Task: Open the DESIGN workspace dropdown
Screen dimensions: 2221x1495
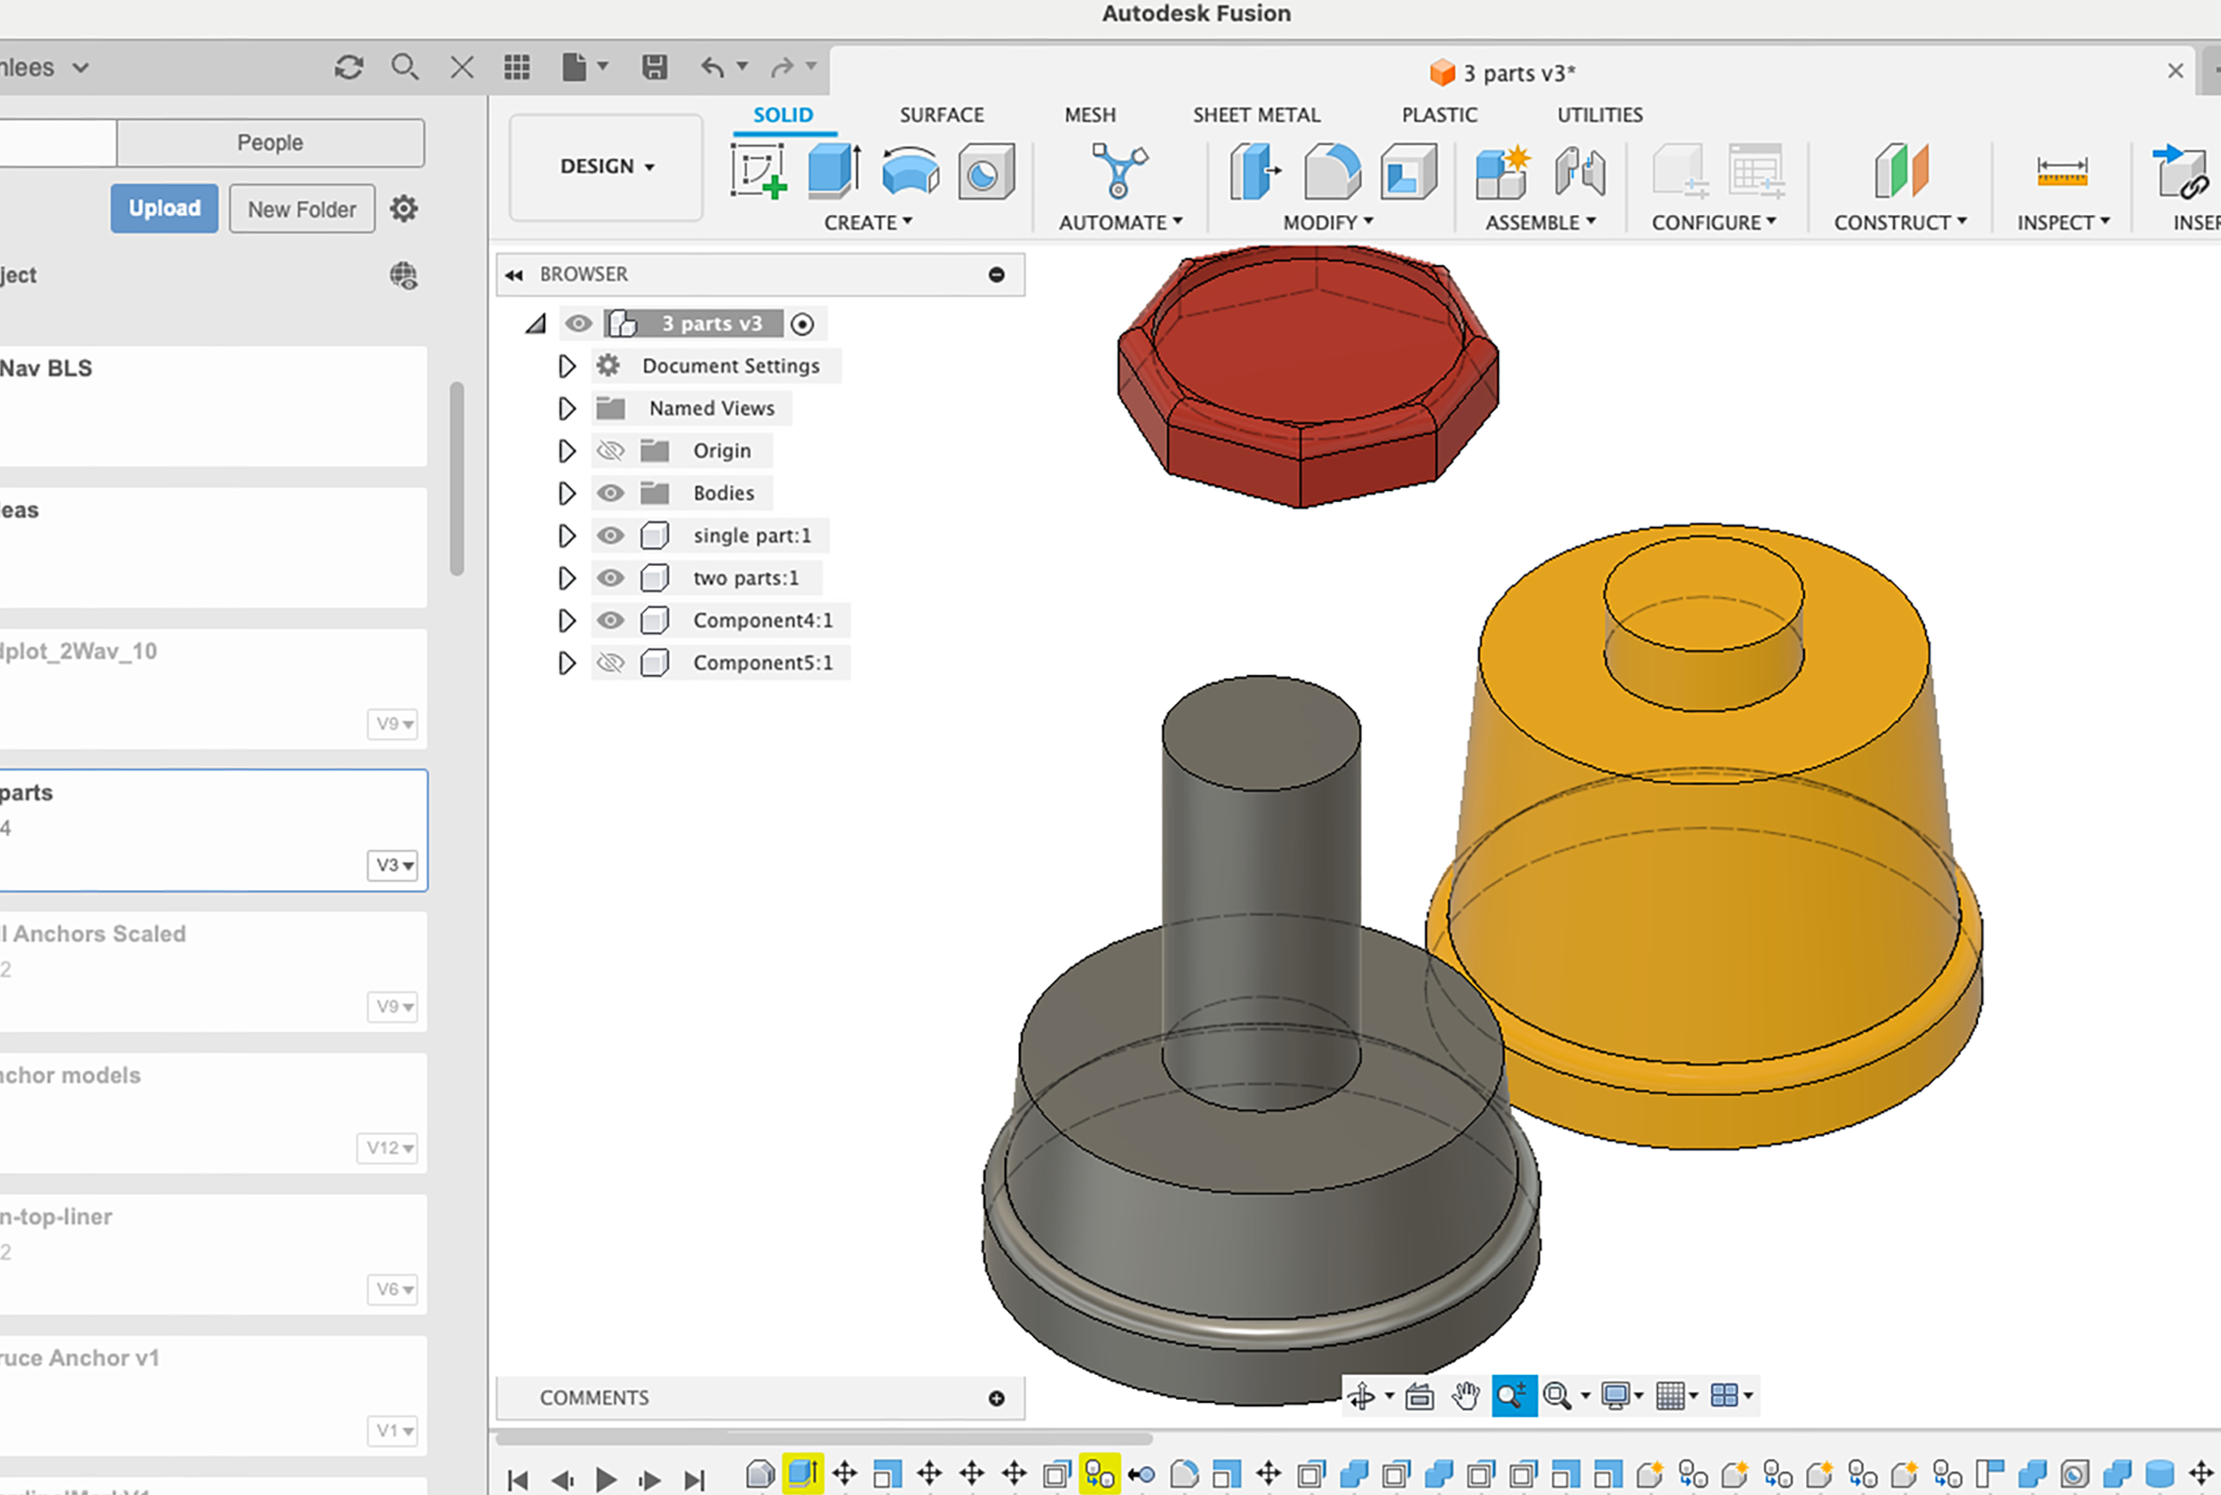Action: 607,166
